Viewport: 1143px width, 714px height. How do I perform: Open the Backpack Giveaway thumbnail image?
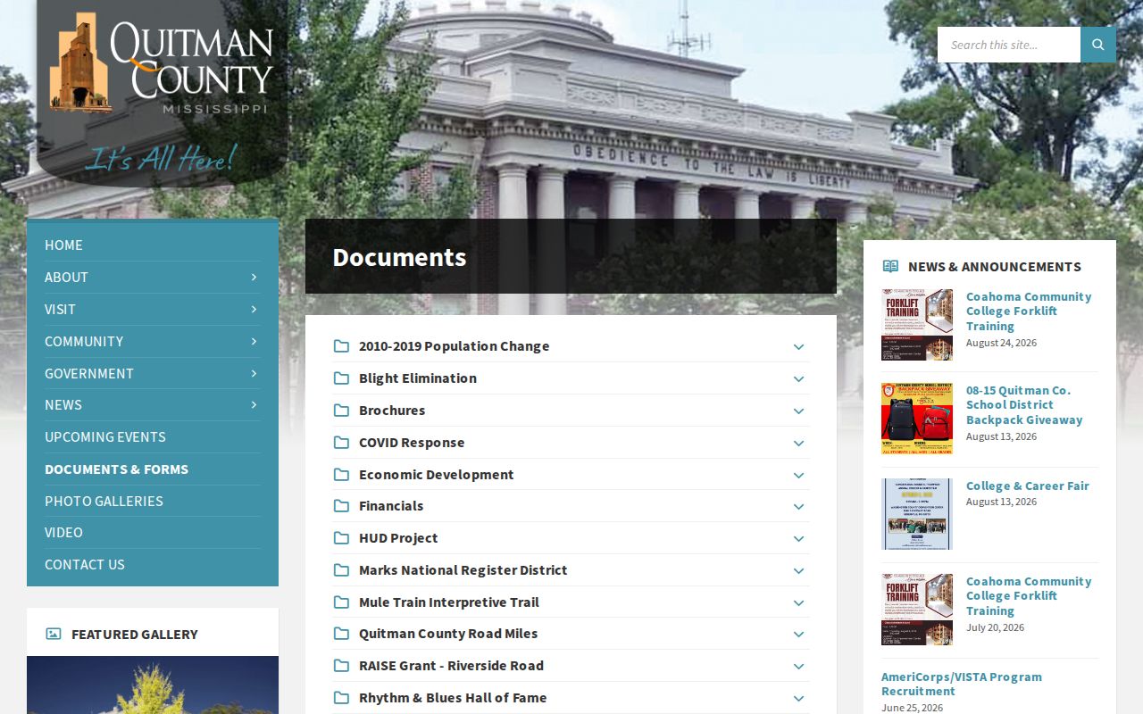click(x=917, y=419)
